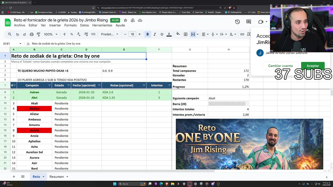Print the spreadsheet with printer icon
Viewport: 333px width, 187px height.
click(31, 34)
